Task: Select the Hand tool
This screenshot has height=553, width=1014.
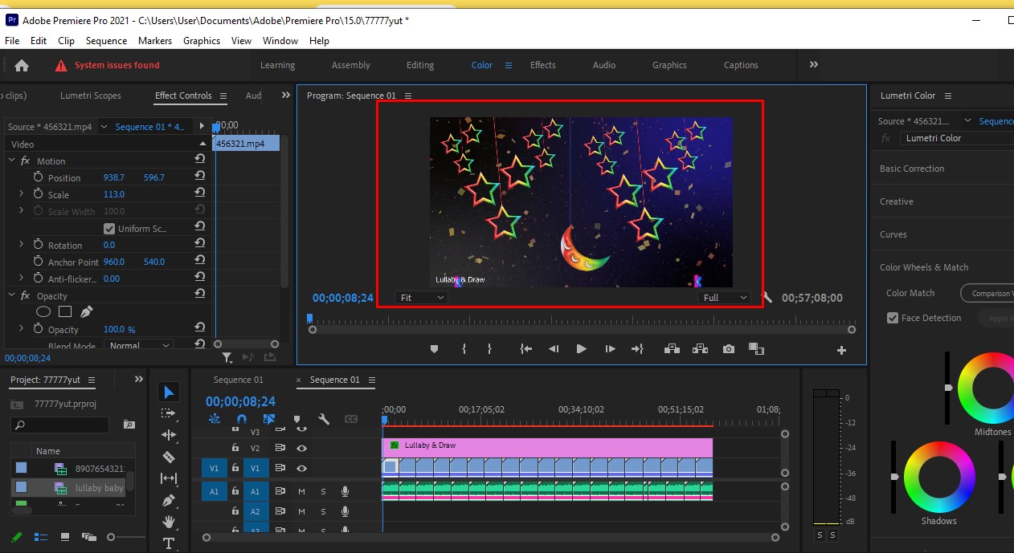Action: tap(169, 522)
